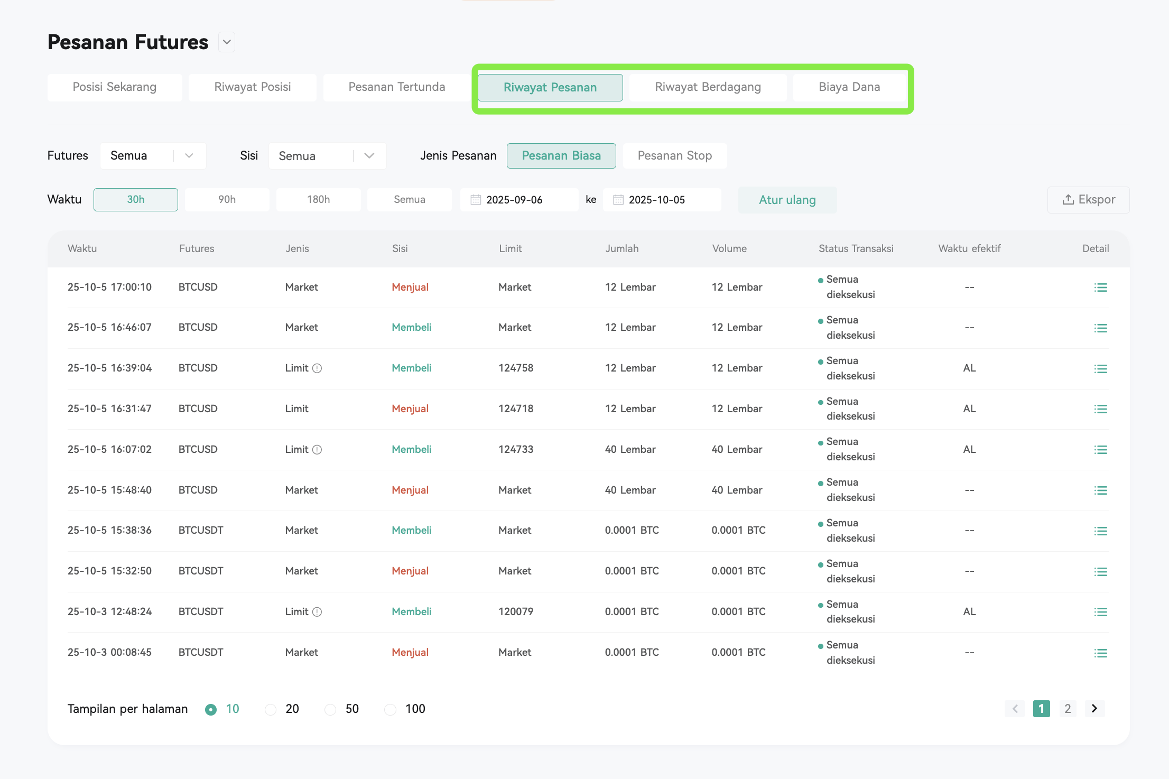Click info icon beside Limit at 16:07:02
The image size is (1169, 779).
point(317,450)
